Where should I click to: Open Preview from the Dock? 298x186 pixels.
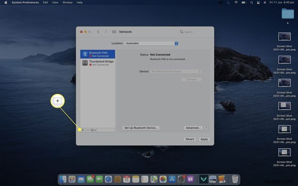(x=213, y=179)
